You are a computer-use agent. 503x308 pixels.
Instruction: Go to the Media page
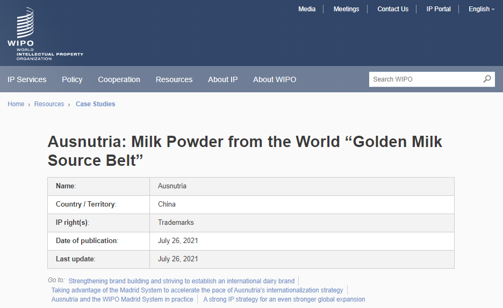pos(307,9)
